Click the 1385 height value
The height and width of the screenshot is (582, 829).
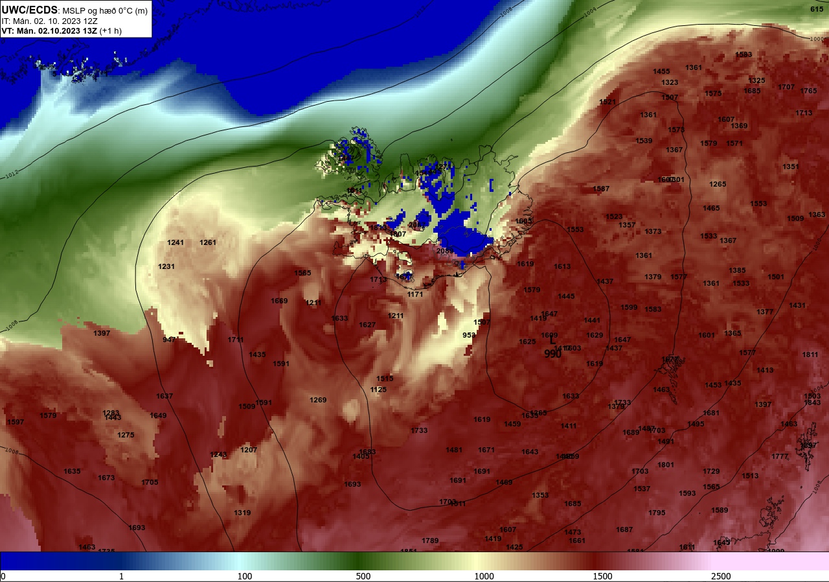(x=737, y=270)
